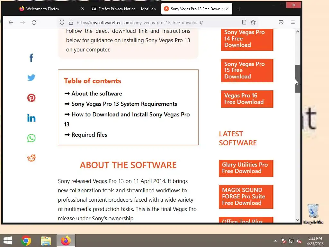
Task: Open File Explorer from taskbar
Action: (46, 241)
